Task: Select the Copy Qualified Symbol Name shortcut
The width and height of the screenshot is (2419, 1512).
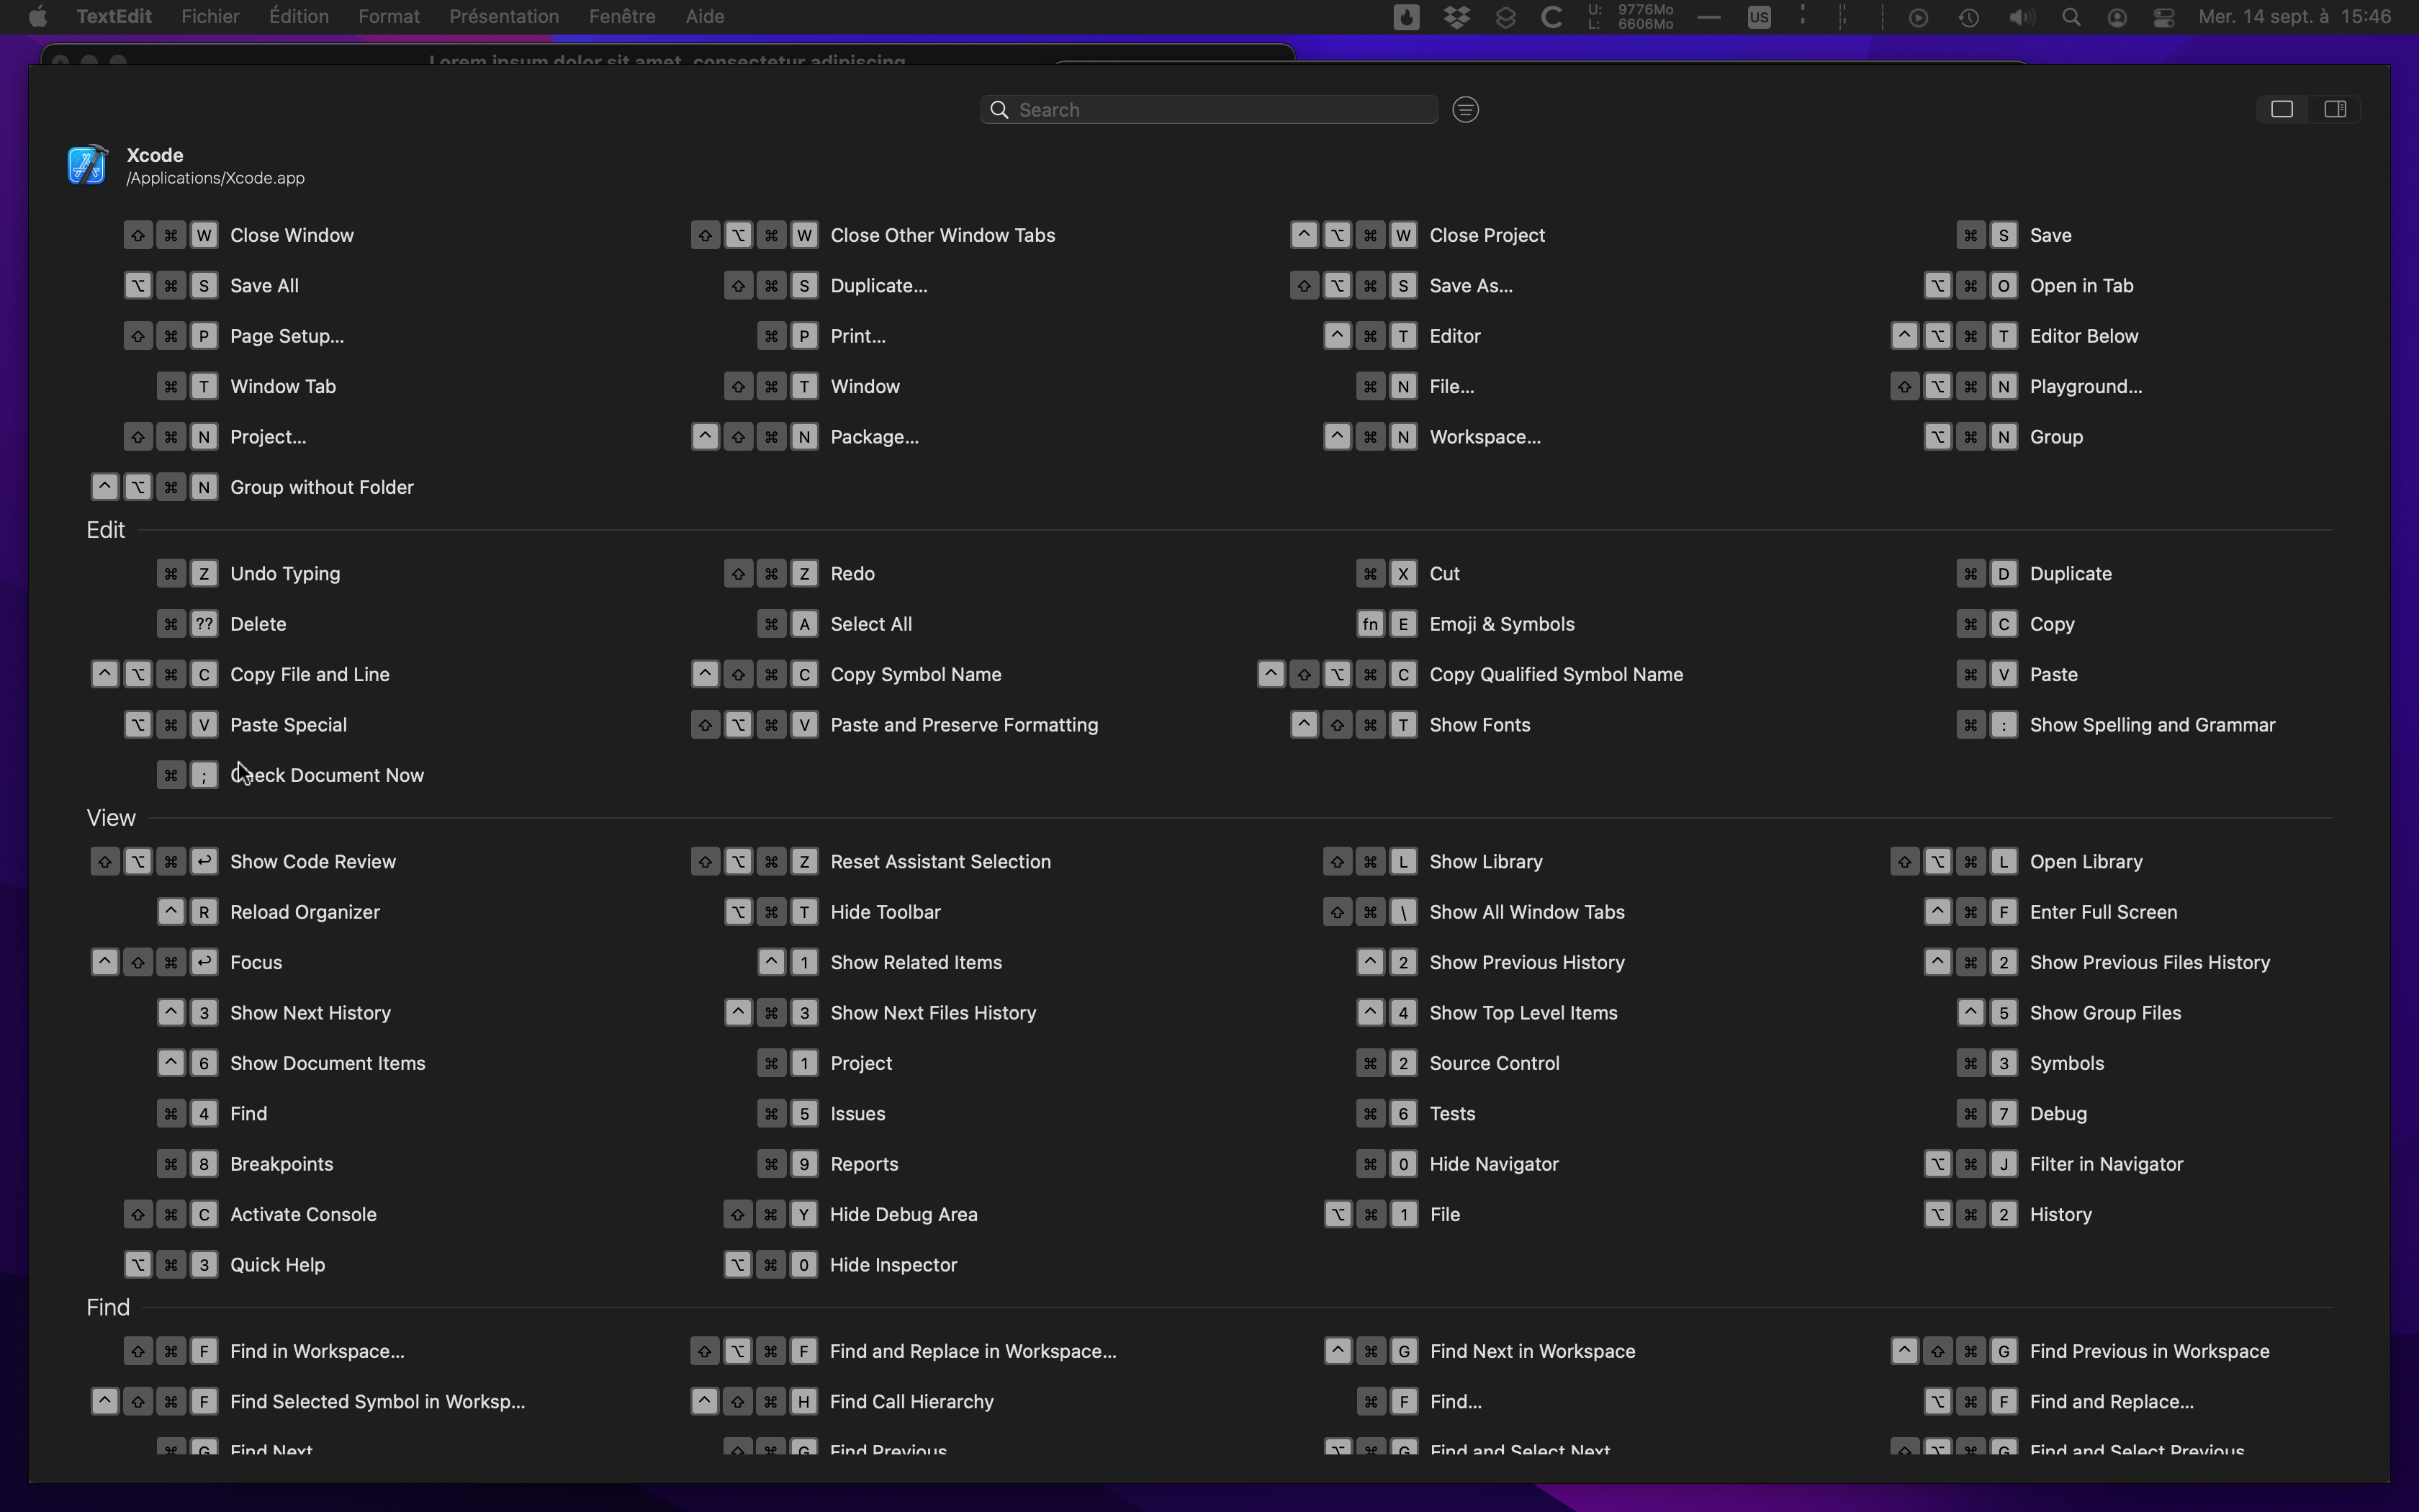Action: click(1470, 675)
